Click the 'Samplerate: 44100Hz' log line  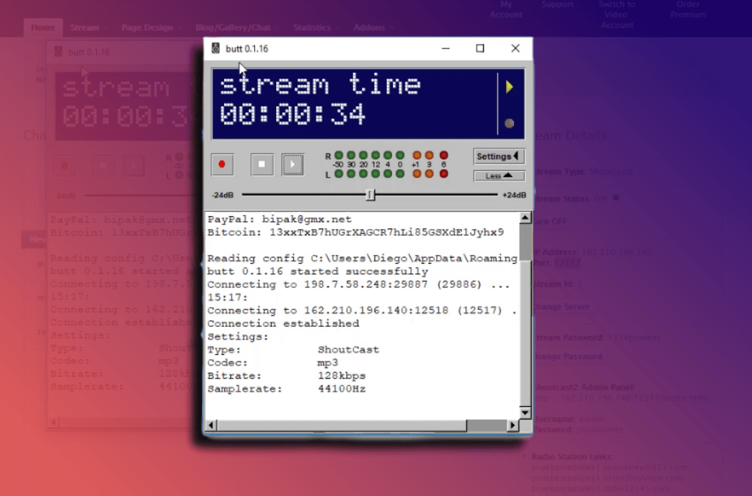pyautogui.click(x=286, y=389)
